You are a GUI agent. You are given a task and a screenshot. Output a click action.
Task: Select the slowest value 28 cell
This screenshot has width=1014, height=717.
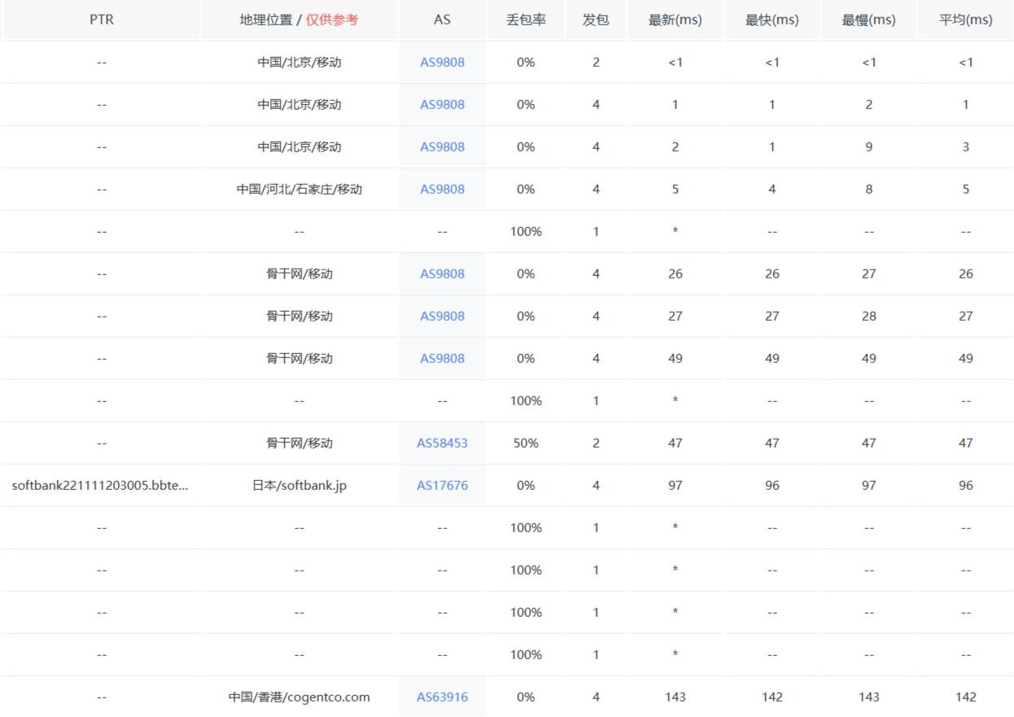point(868,316)
